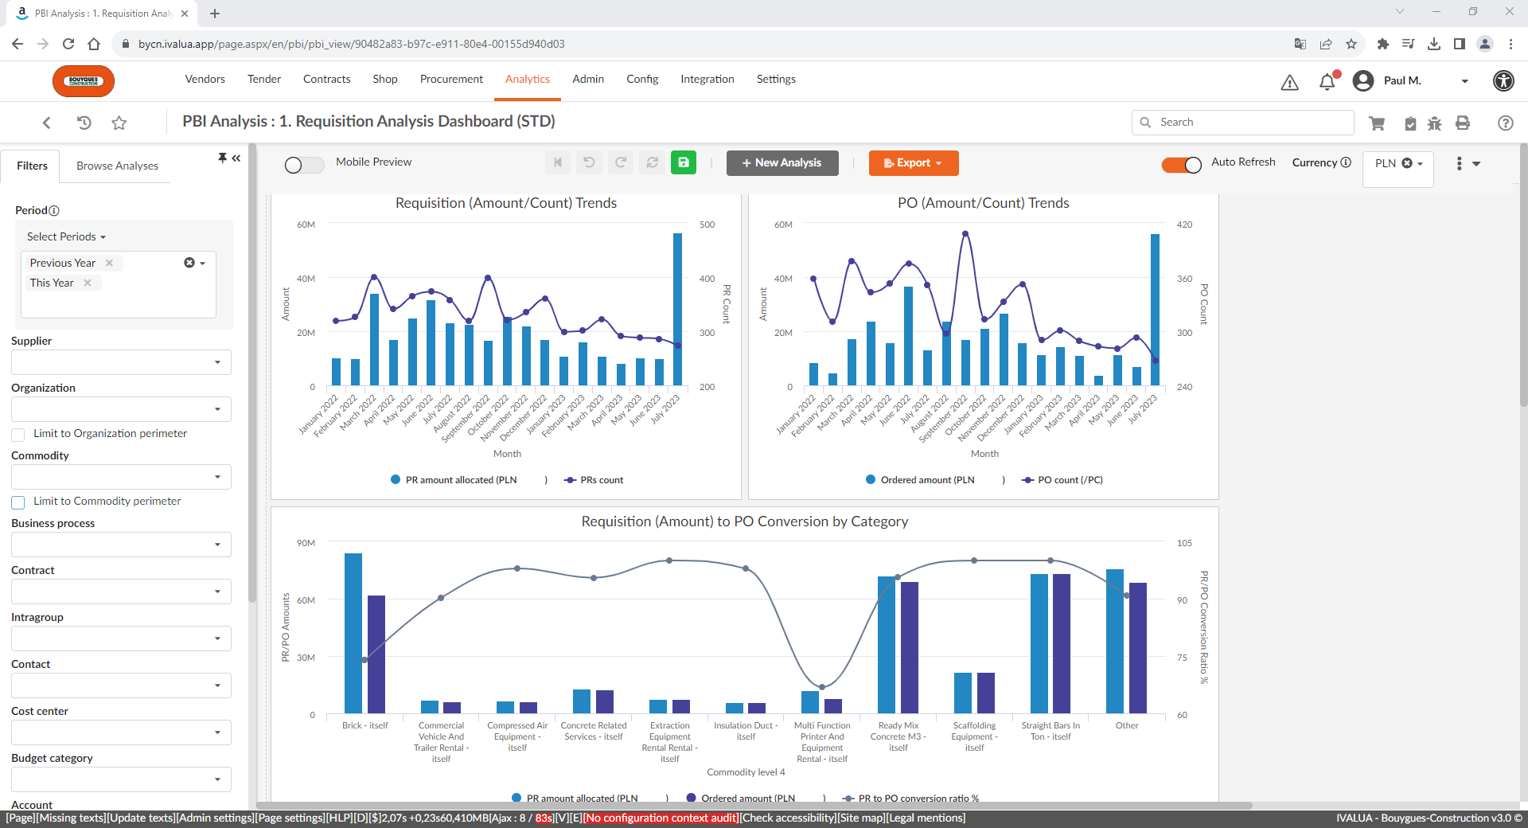Enable the Mobile Preview toggle
The width and height of the screenshot is (1528, 828).
pyautogui.click(x=304, y=164)
